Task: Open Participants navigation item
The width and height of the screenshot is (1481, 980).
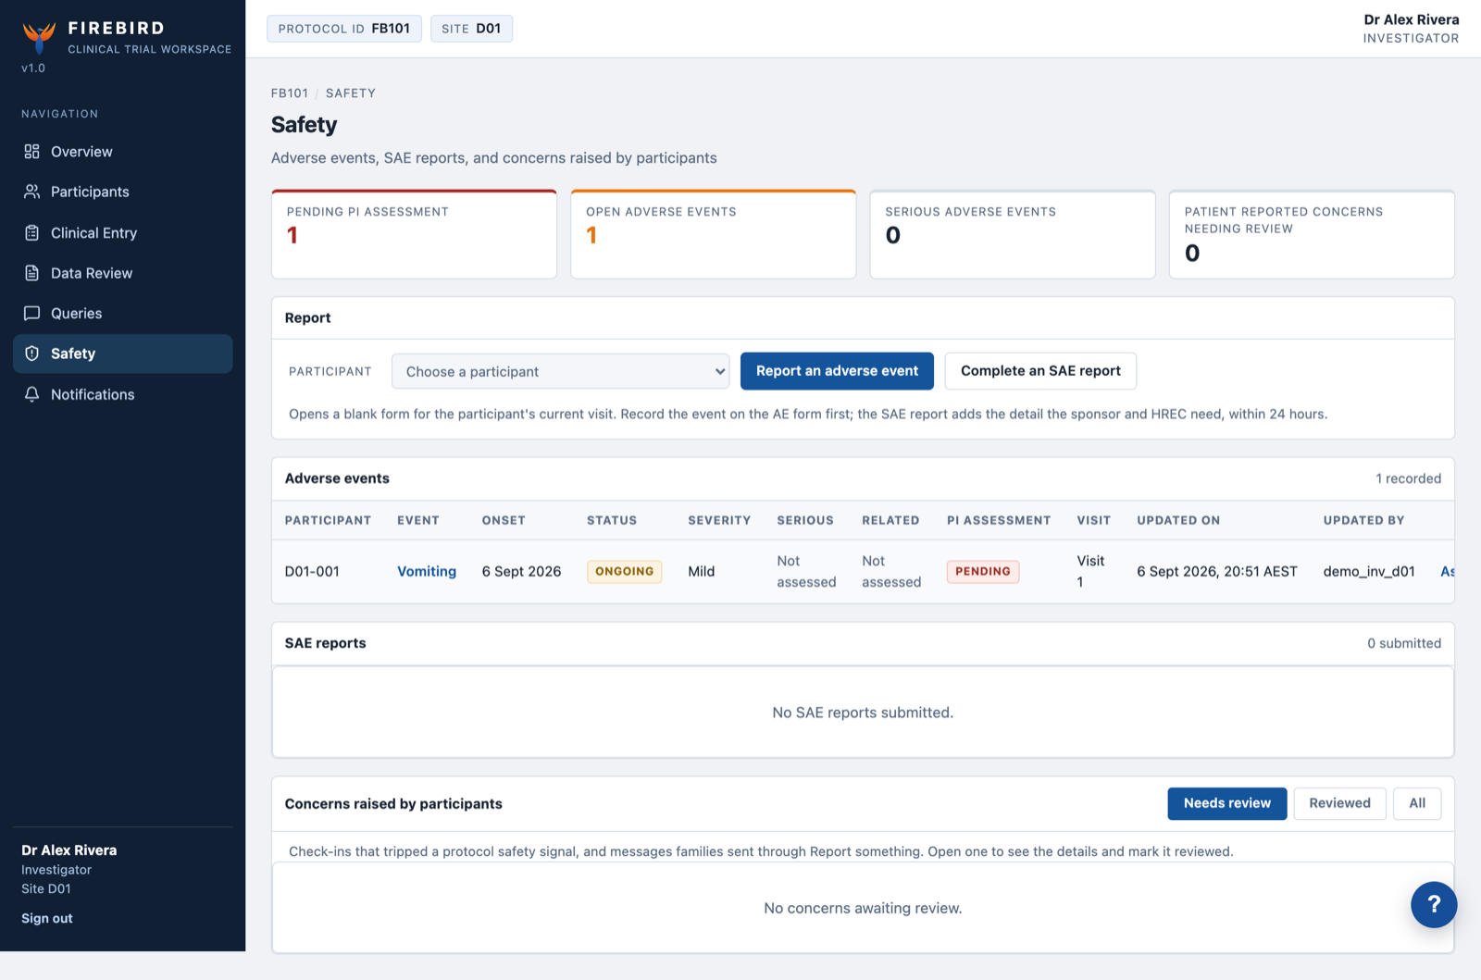Action: (x=122, y=192)
